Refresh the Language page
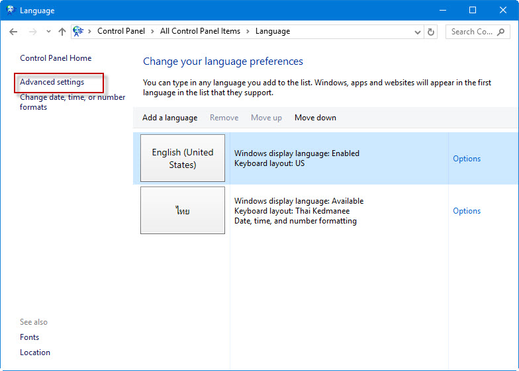Screen dimensions: 519x371 point(430,32)
